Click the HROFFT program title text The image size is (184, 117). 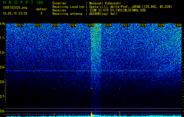(x=18, y=2)
